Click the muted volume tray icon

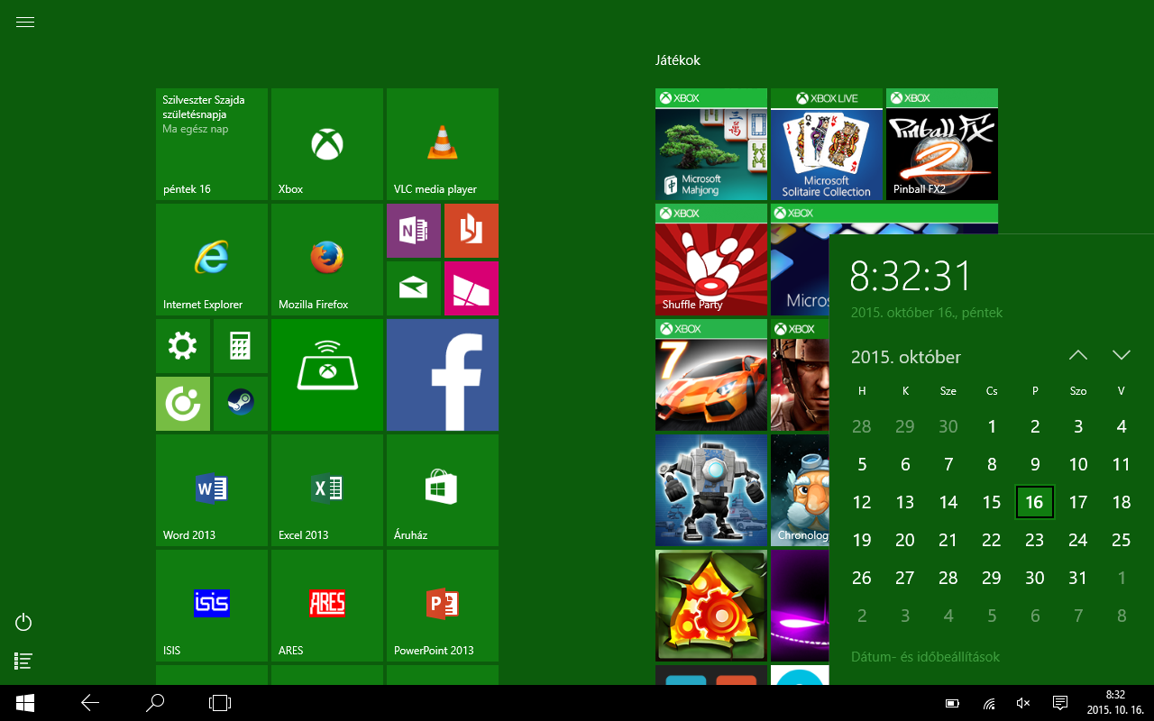[x=1023, y=703]
